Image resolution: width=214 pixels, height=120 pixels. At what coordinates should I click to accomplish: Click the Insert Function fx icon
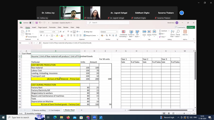pos(40,43)
